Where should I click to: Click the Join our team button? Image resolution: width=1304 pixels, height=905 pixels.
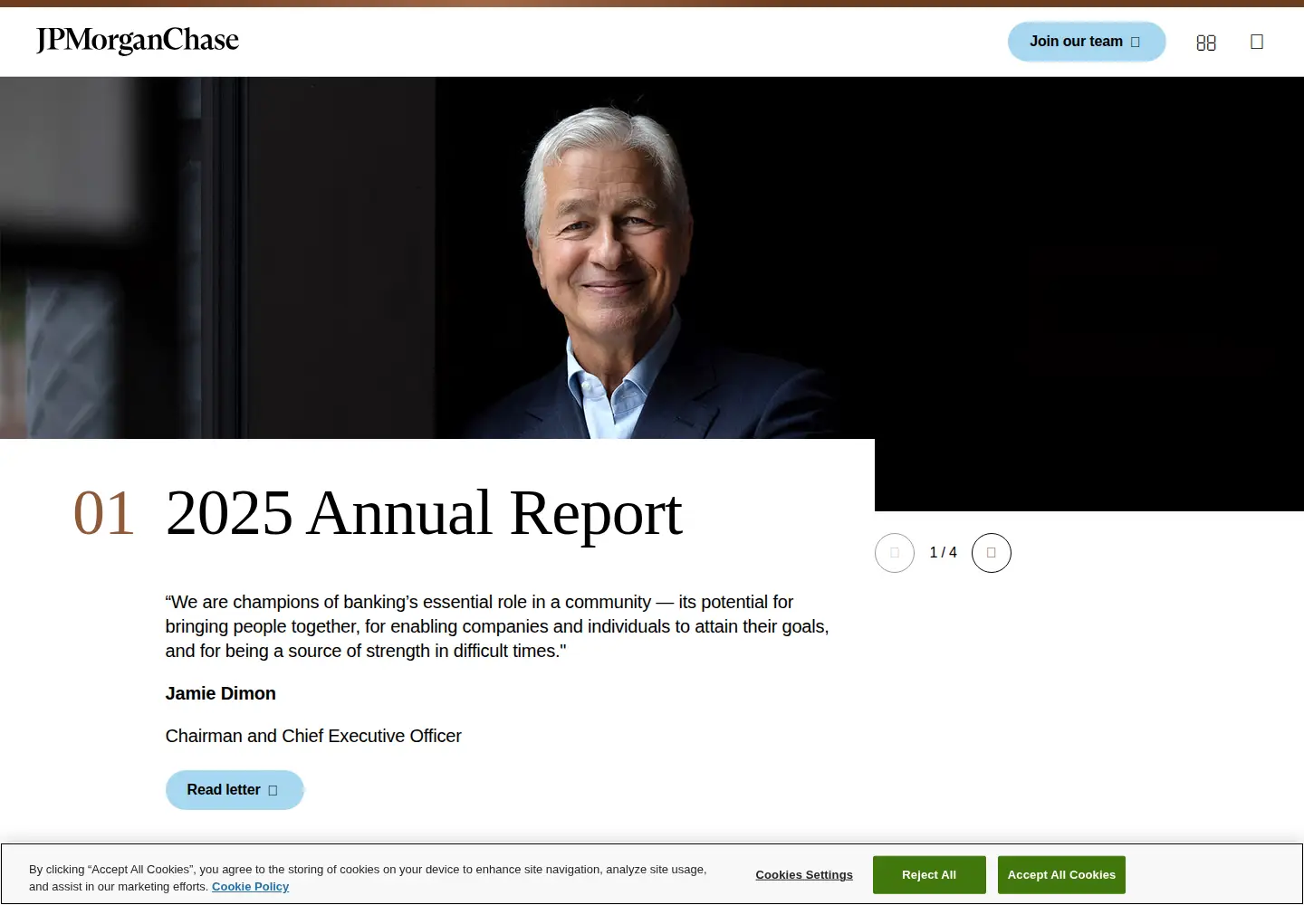tap(1087, 42)
